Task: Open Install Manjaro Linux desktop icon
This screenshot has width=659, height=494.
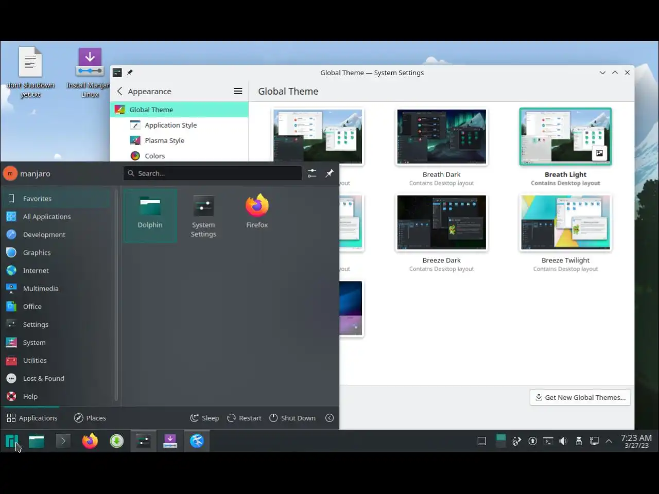Action: pos(90,72)
